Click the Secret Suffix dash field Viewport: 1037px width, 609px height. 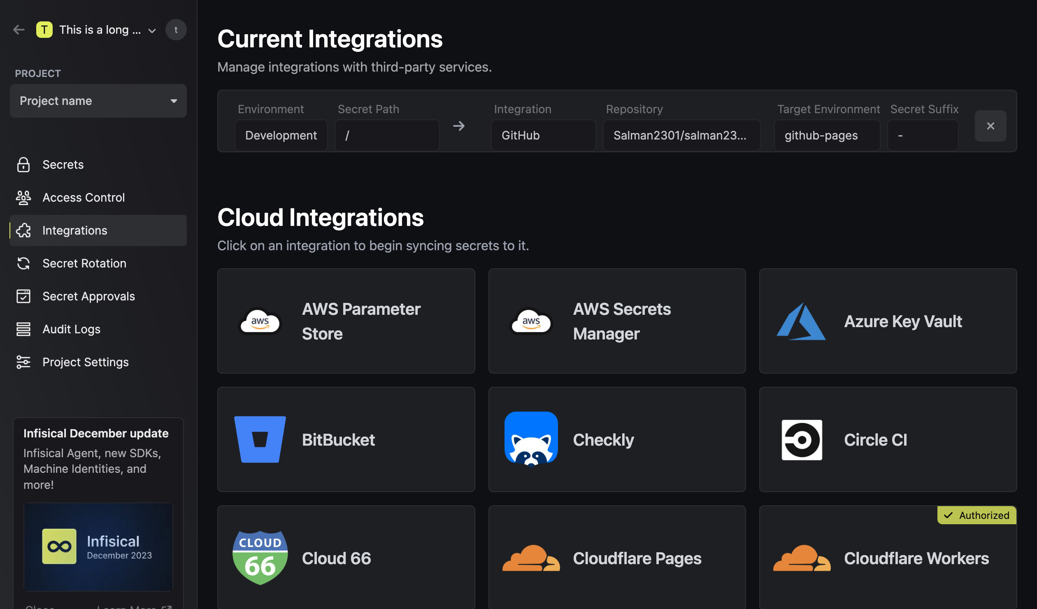(x=923, y=135)
